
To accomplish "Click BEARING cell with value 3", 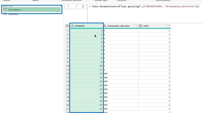I will (86, 38).
